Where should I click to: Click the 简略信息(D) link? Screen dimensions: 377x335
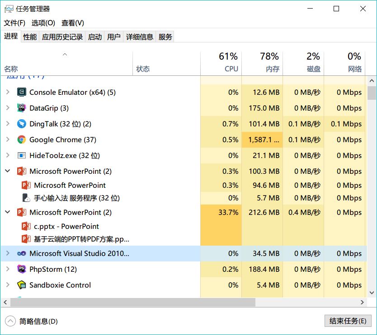[38, 321]
